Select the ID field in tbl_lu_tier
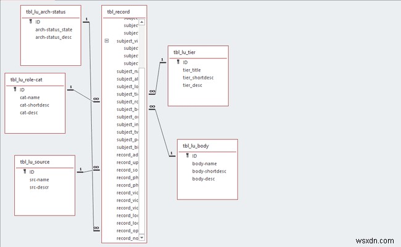This screenshot has height=247, width=401. (185, 62)
